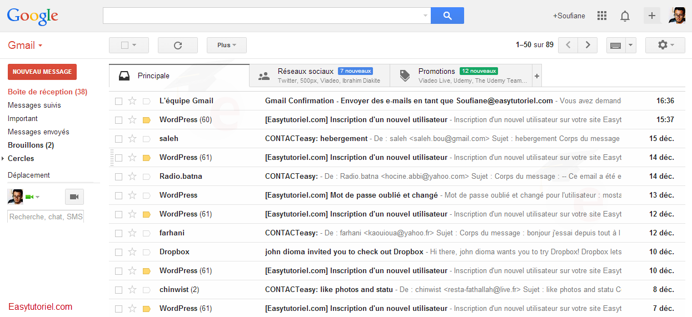The width and height of the screenshot is (692, 317).
Task: Add a new tab with the plus icon
Action: pyautogui.click(x=536, y=76)
